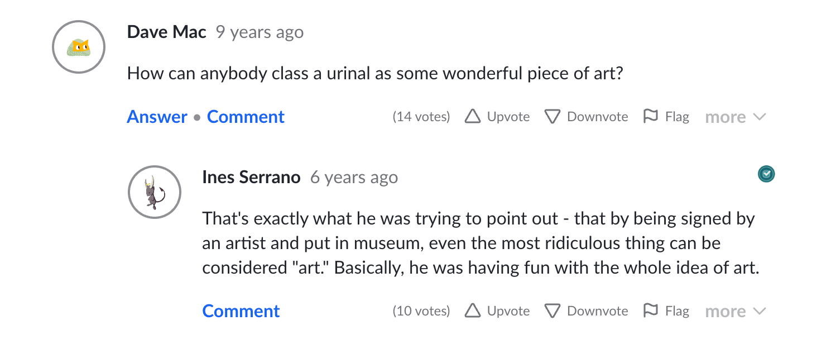836x344 pixels.
Task: Click the 14 votes count
Action: point(421,117)
